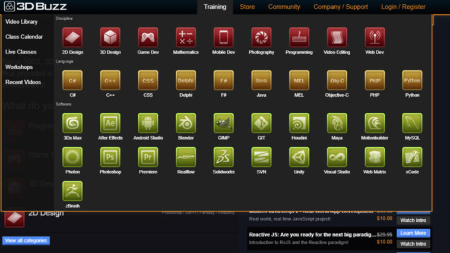Select the MySQL dolphin icon
This screenshot has width=450, height=253.
pyautogui.click(x=412, y=123)
